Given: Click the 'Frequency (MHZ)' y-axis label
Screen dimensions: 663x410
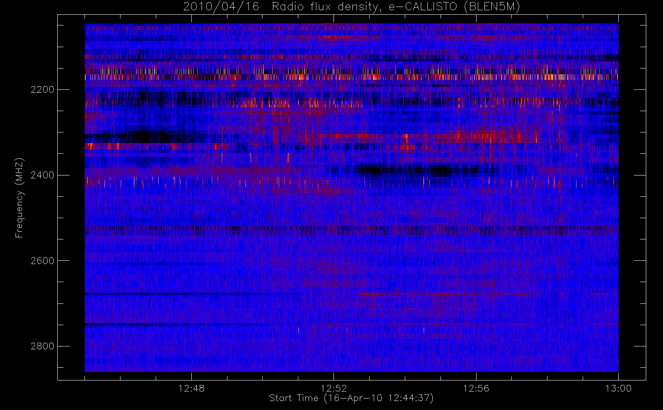Looking at the screenshot, I should 19,198.
